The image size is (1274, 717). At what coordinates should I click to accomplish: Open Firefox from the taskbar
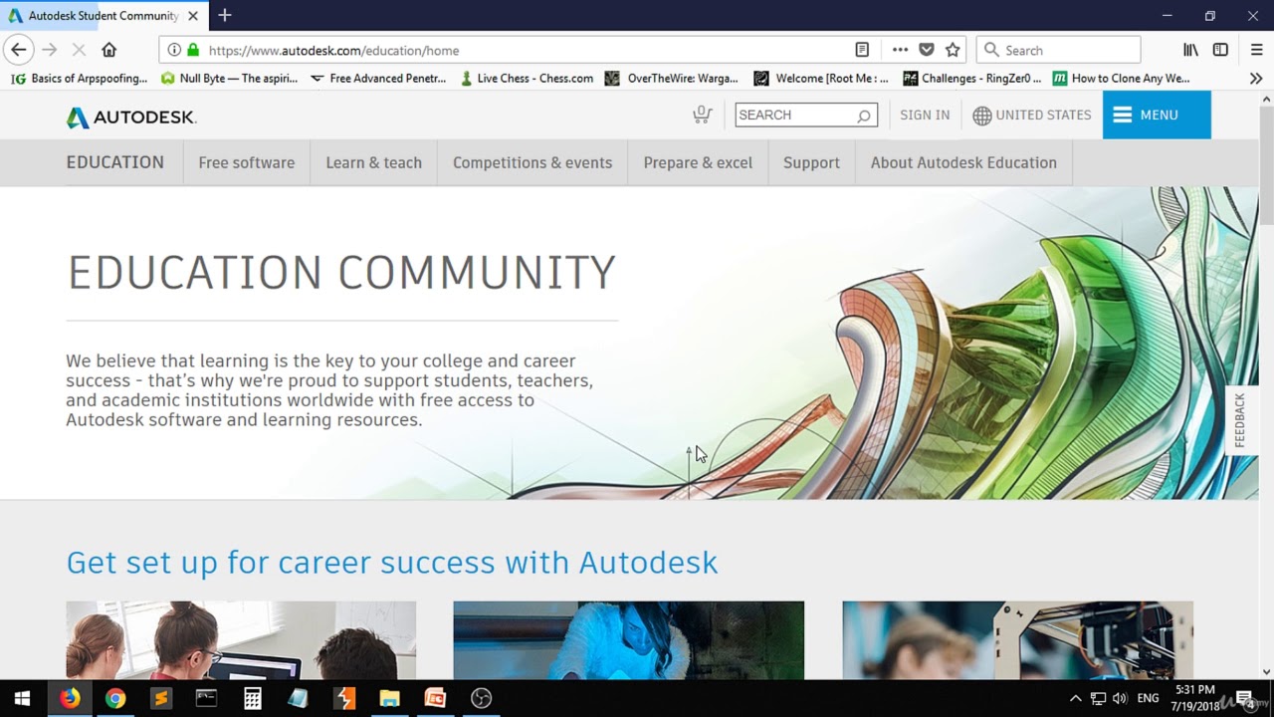click(x=70, y=698)
